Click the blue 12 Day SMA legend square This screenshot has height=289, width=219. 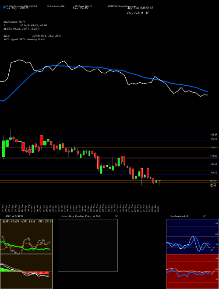tap(5, 7)
